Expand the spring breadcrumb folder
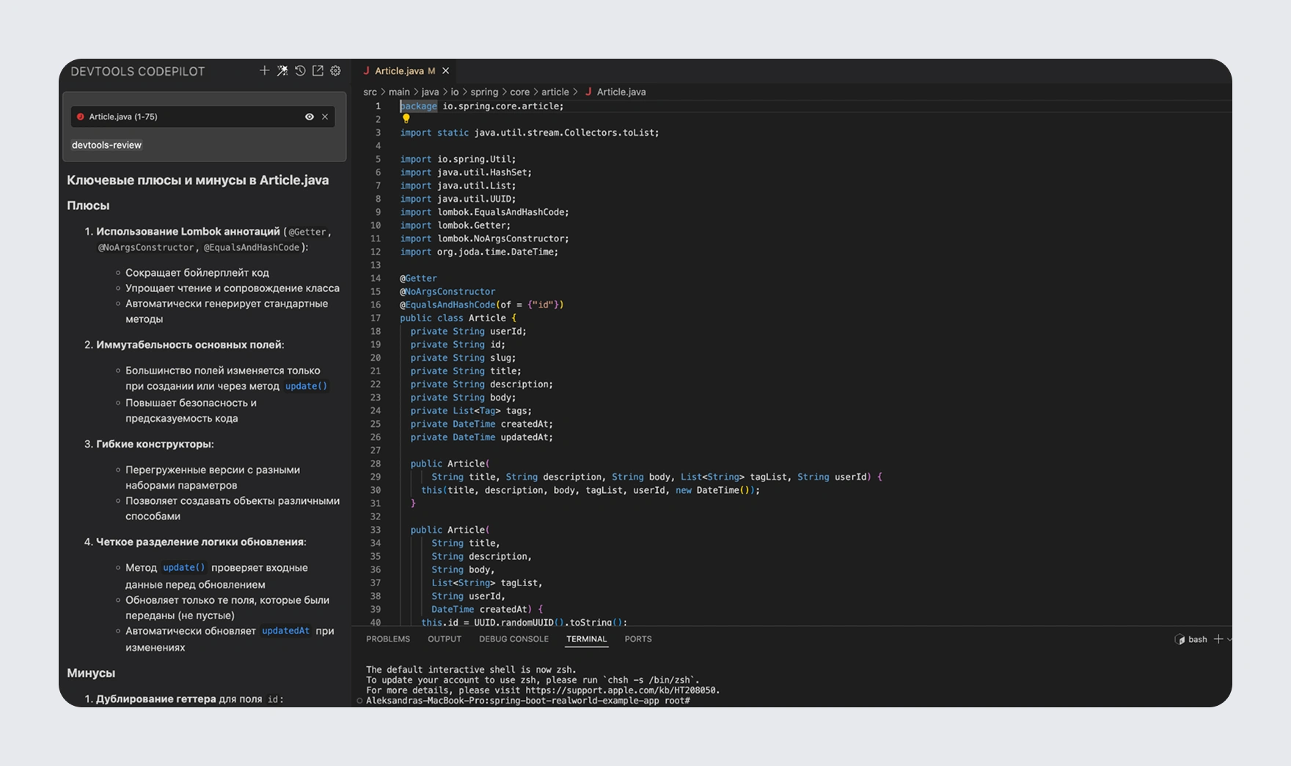This screenshot has height=766, width=1291. pyautogui.click(x=484, y=92)
